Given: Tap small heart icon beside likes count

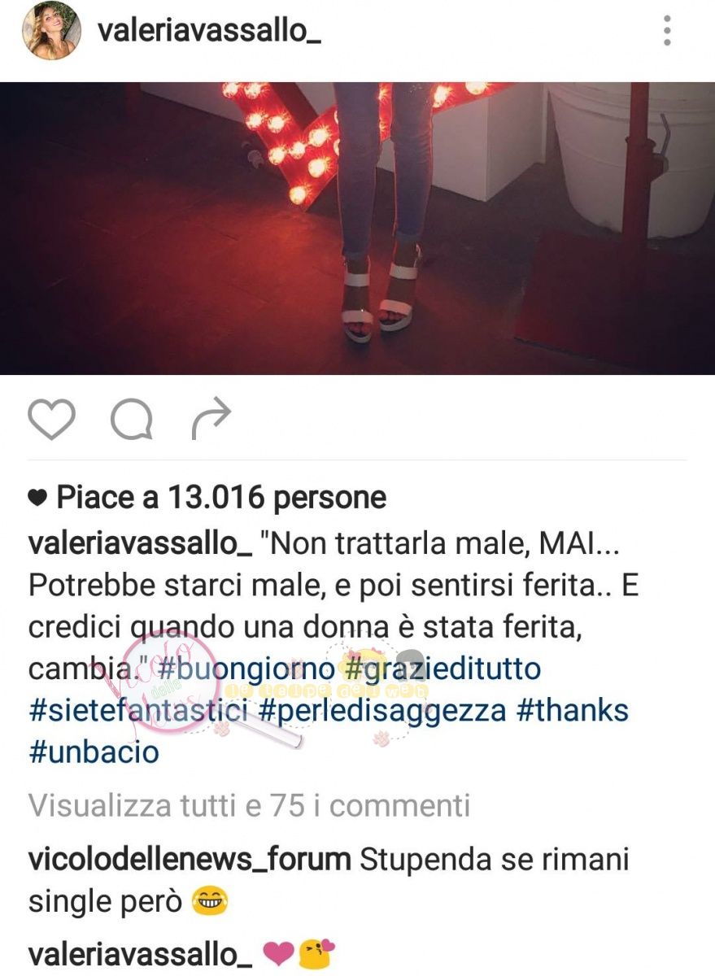Looking at the screenshot, I should (x=37, y=499).
